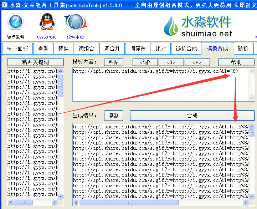Click keyword list scroll-right arrow
The image size is (257, 209).
click(x=54, y=202)
